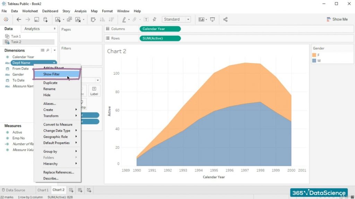
Task: Click the Share icon in toolbar
Action: (225, 19)
